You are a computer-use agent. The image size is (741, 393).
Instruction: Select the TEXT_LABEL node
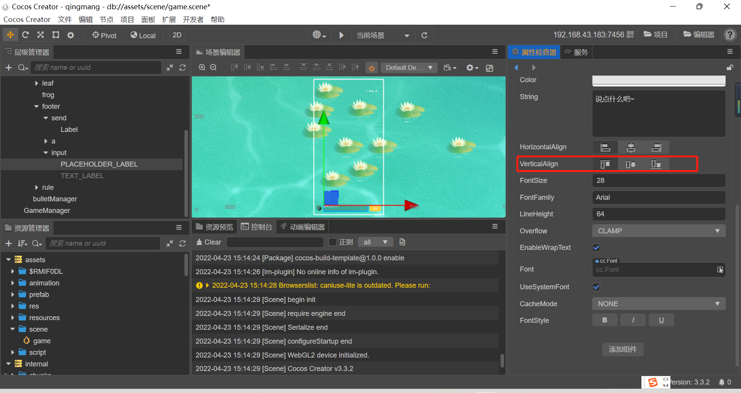[x=82, y=176]
